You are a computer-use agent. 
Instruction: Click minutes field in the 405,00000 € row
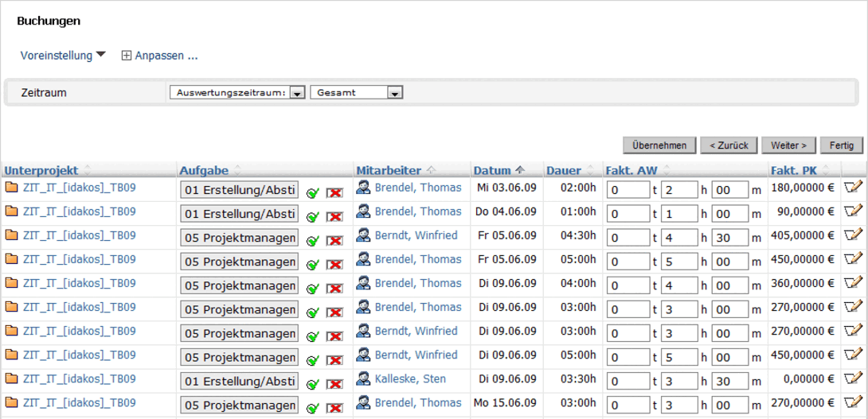point(730,239)
